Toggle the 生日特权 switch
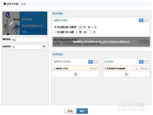The width and height of the screenshot is (153, 115). (x=144, y=62)
